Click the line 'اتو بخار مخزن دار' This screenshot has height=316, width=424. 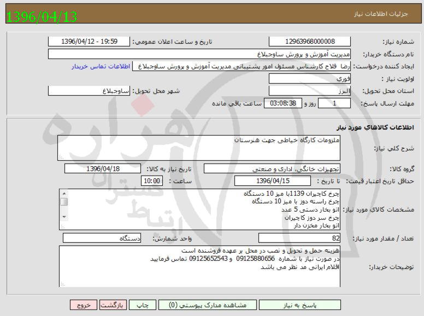click(316, 226)
